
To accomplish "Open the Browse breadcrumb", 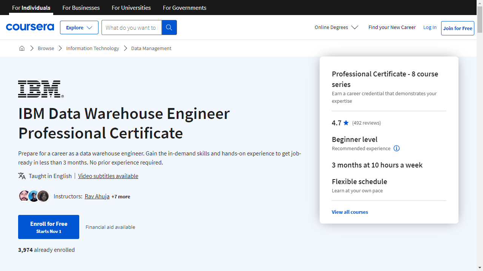I will pyautogui.click(x=46, y=48).
